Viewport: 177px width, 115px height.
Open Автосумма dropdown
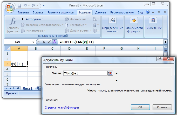pos(43,19)
